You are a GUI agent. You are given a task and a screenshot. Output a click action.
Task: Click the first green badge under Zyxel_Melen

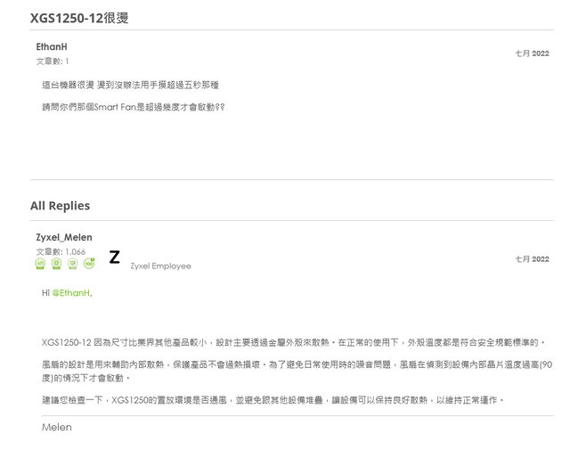40,264
